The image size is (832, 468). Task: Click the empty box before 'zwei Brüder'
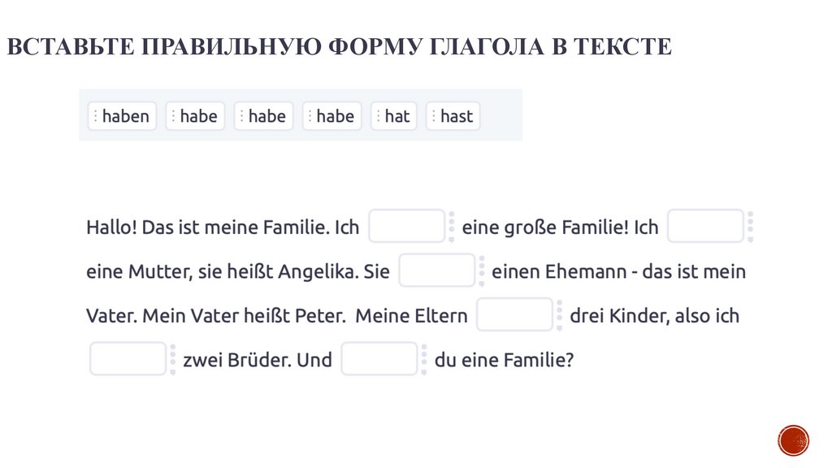pos(128,359)
